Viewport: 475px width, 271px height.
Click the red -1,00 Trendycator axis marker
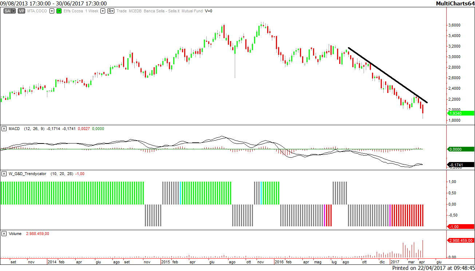point(461,226)
